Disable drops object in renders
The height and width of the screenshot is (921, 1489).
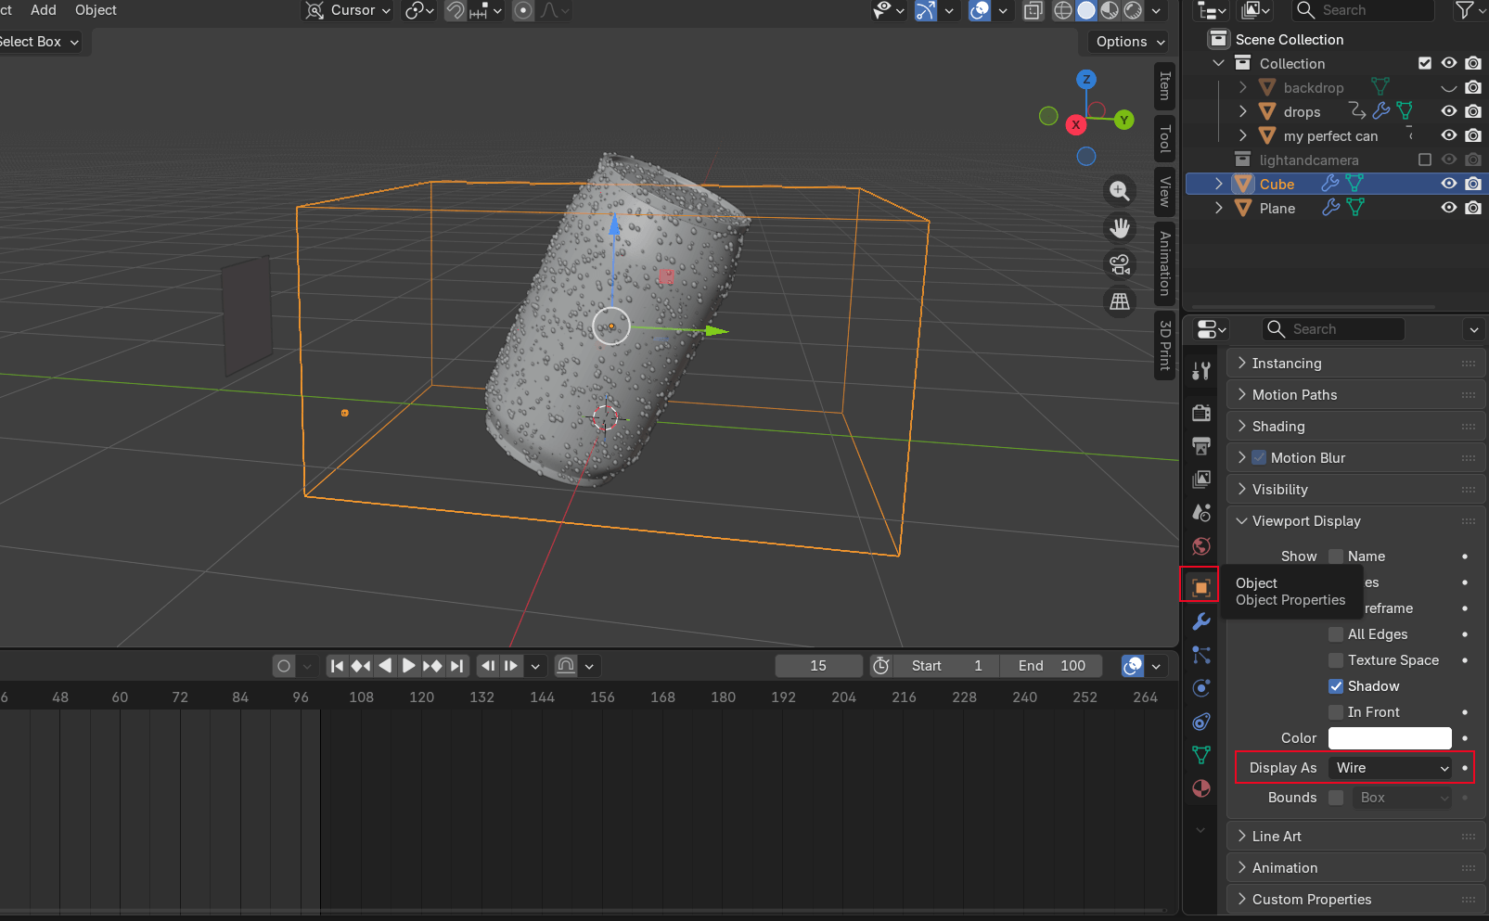point(1473,111)
